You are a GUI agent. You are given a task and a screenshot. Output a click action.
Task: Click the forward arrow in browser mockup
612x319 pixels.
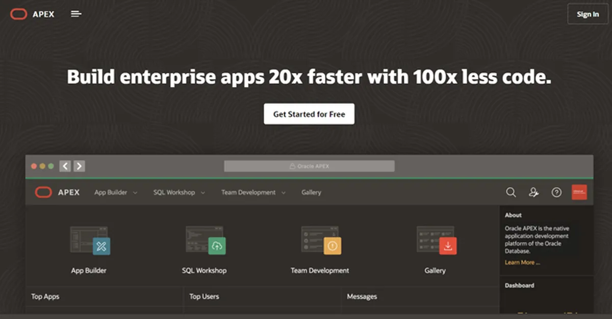[79, 166]
